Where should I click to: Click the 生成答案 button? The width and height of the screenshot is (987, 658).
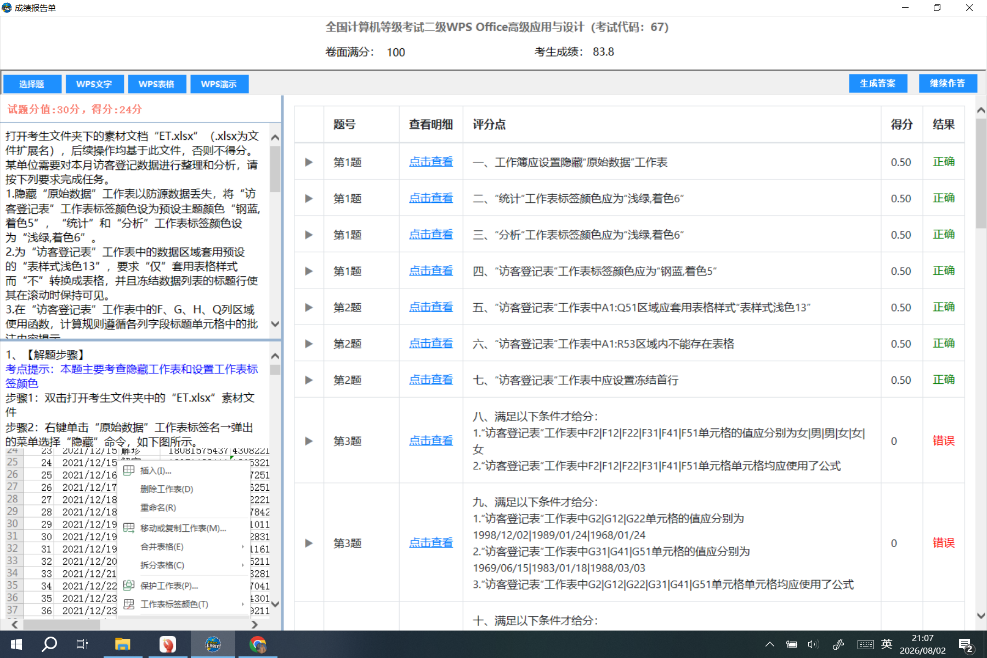[x=878, y=83]
